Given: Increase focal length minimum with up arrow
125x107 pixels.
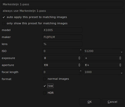Looking at the screenshot, I should point(81,71).
